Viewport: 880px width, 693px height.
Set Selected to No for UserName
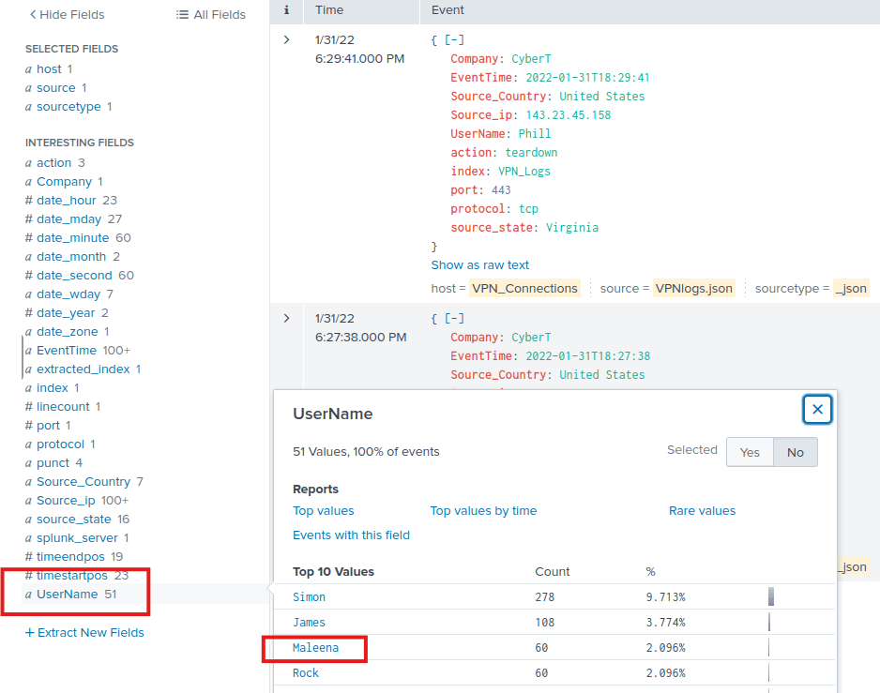coord(795,452)
